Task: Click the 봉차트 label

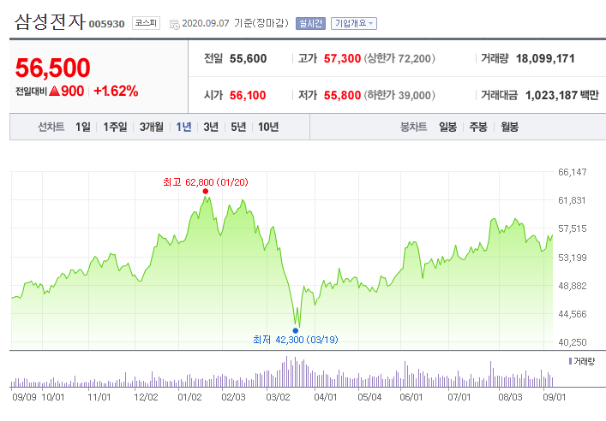Action: click(413, 127)
